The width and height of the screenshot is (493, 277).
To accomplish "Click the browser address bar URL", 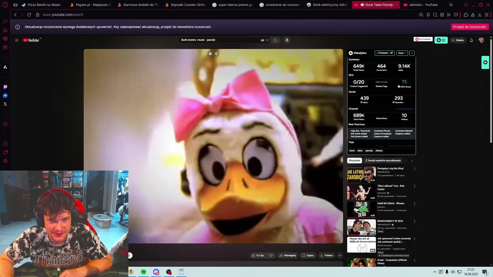I will [63, 15].
